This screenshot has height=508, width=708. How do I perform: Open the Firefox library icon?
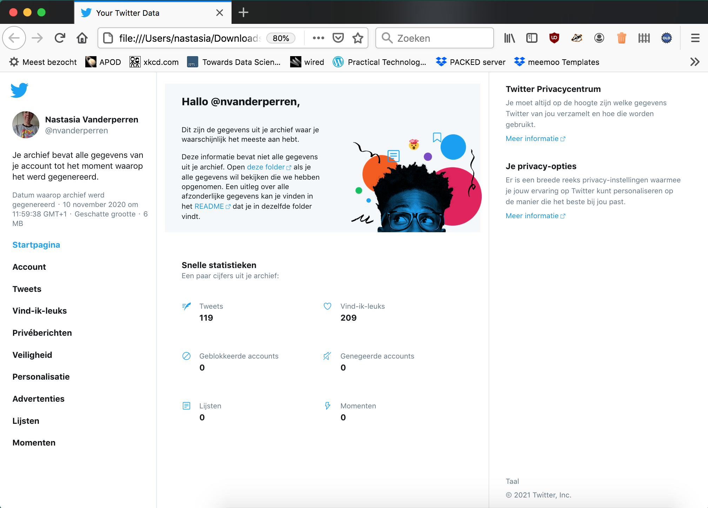tap(509, 38)
